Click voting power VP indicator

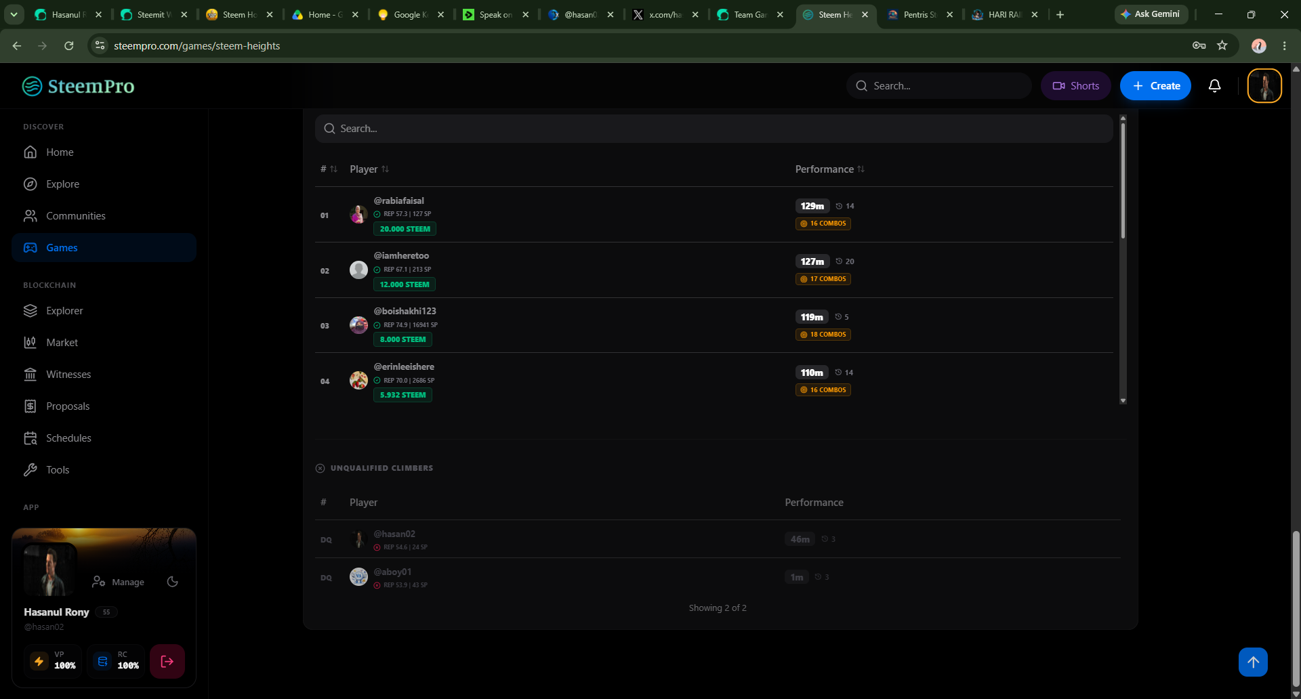(54, 662)
